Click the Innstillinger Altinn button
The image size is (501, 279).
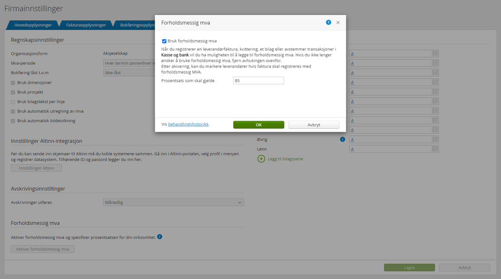click(36, 168)
